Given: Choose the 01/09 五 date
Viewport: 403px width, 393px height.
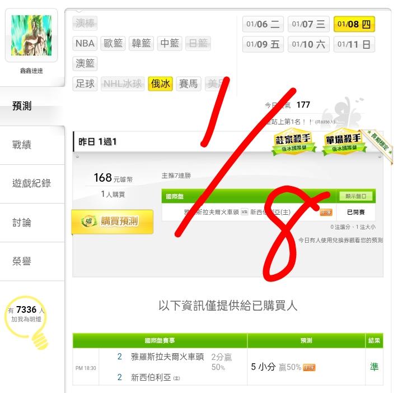Looking at the screenshot, I should 263,44.
